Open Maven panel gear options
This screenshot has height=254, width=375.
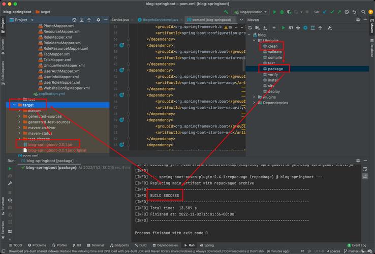(358, 20)
